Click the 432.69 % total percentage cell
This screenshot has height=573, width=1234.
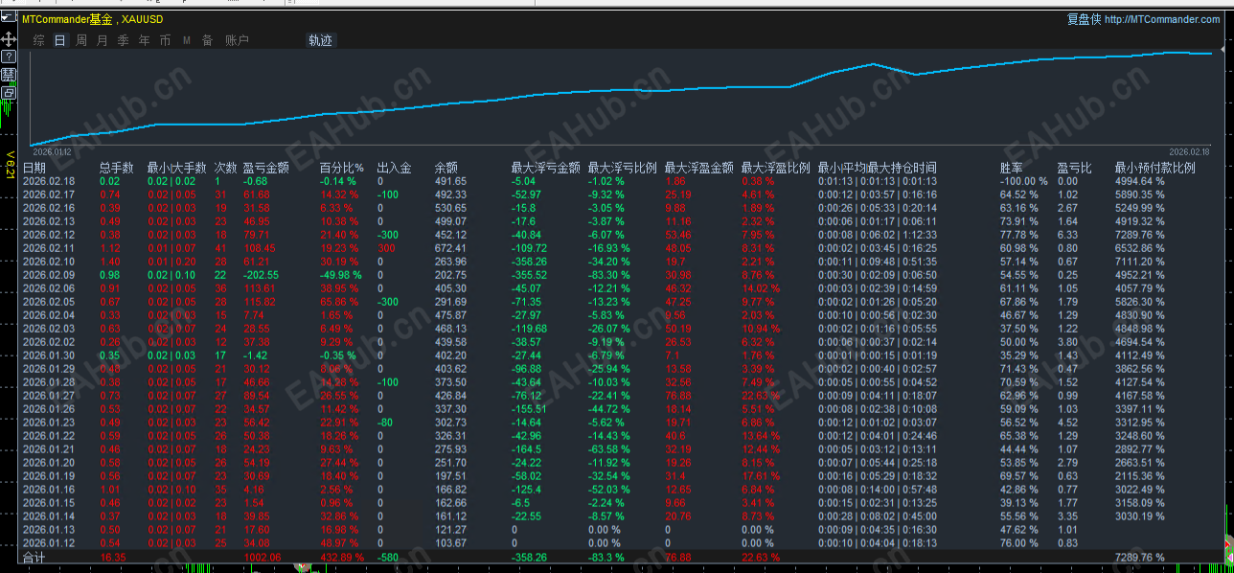[x=341, y=557]
